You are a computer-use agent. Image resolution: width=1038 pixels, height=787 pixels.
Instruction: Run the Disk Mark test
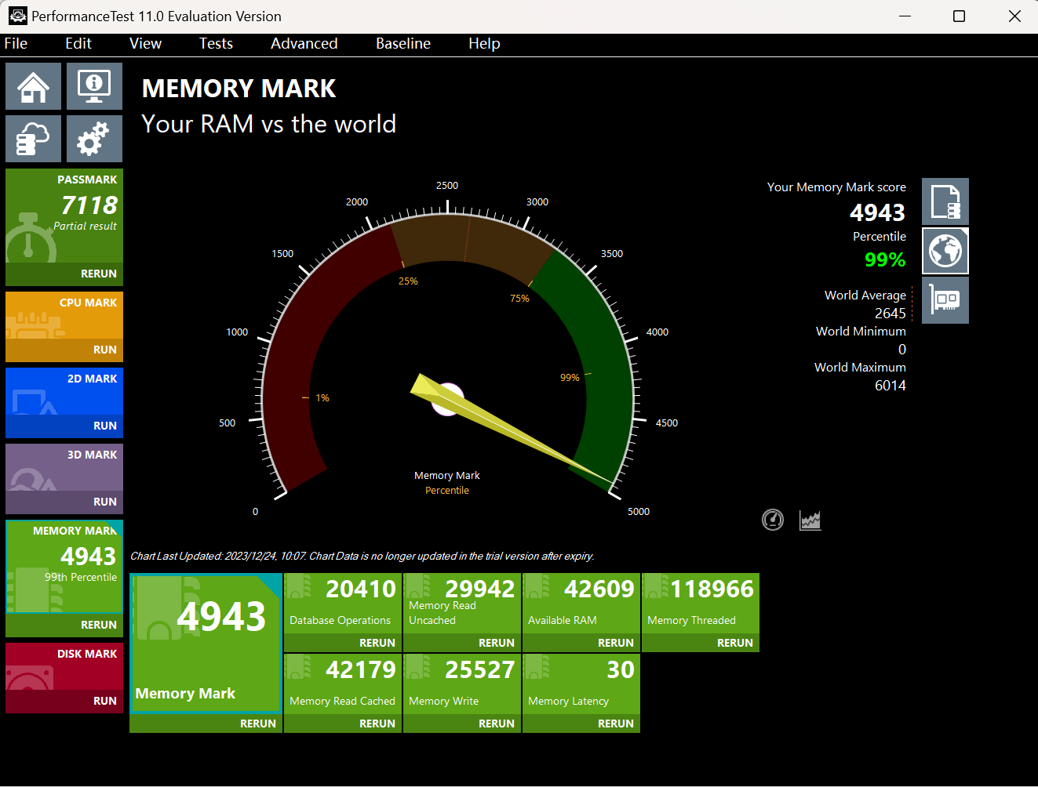pos(104,701)
